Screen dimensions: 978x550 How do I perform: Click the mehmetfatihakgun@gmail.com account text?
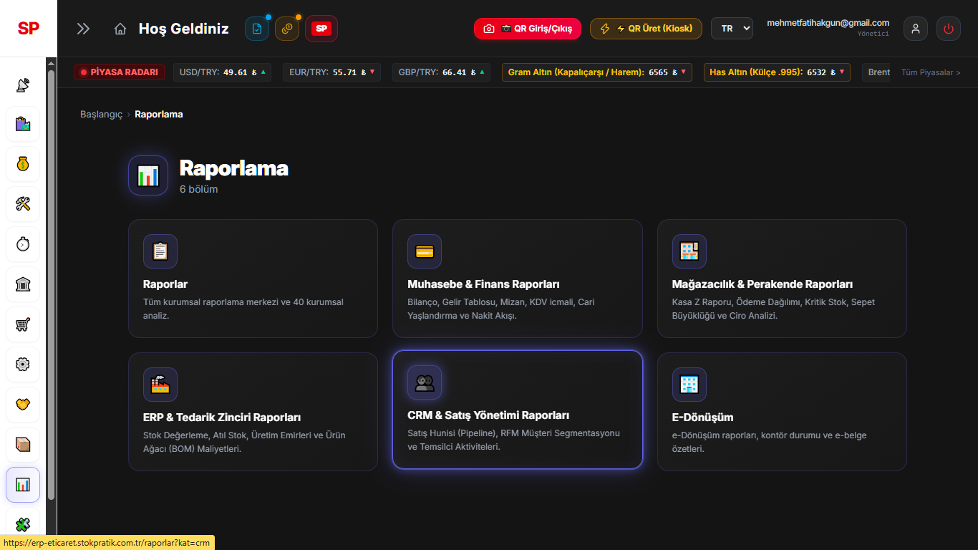pyautogui.click(x=828, y=23)
